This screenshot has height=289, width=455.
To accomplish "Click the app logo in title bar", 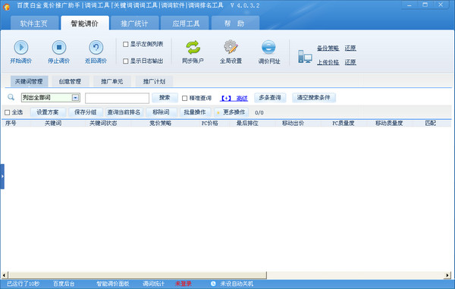I will [x=6, y=6].
